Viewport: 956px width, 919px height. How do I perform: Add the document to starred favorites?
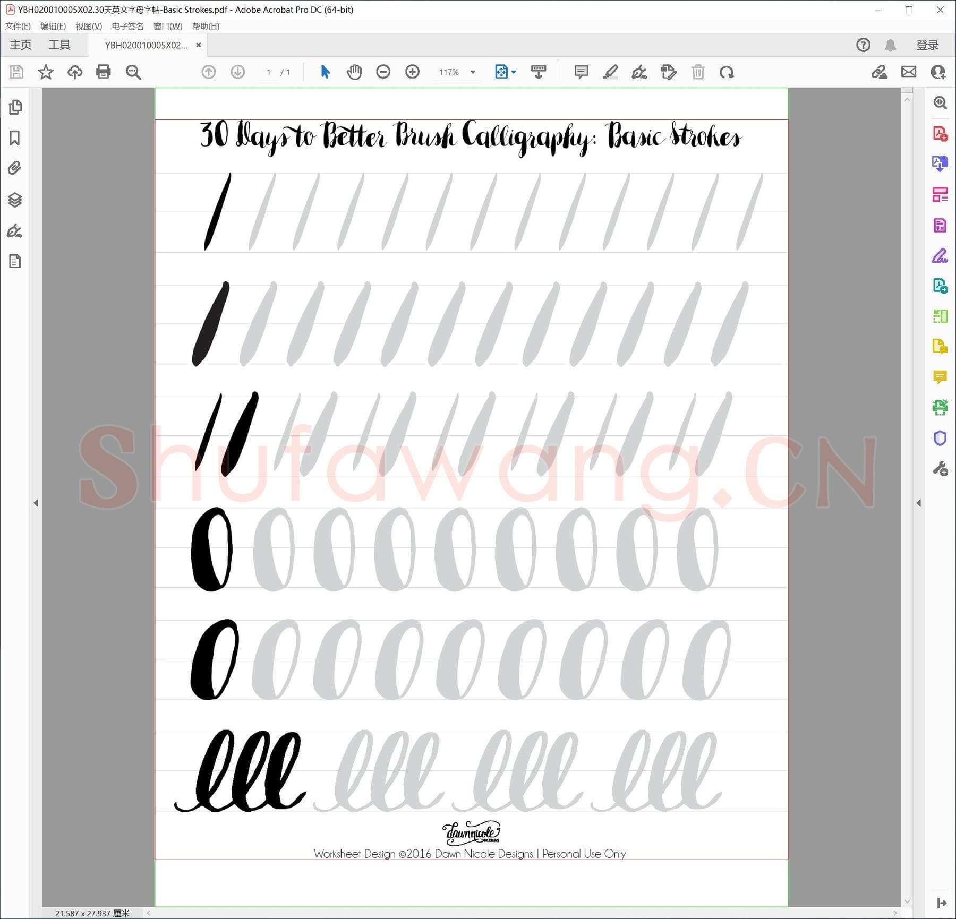pyautogui.click(x=46, y=72)
